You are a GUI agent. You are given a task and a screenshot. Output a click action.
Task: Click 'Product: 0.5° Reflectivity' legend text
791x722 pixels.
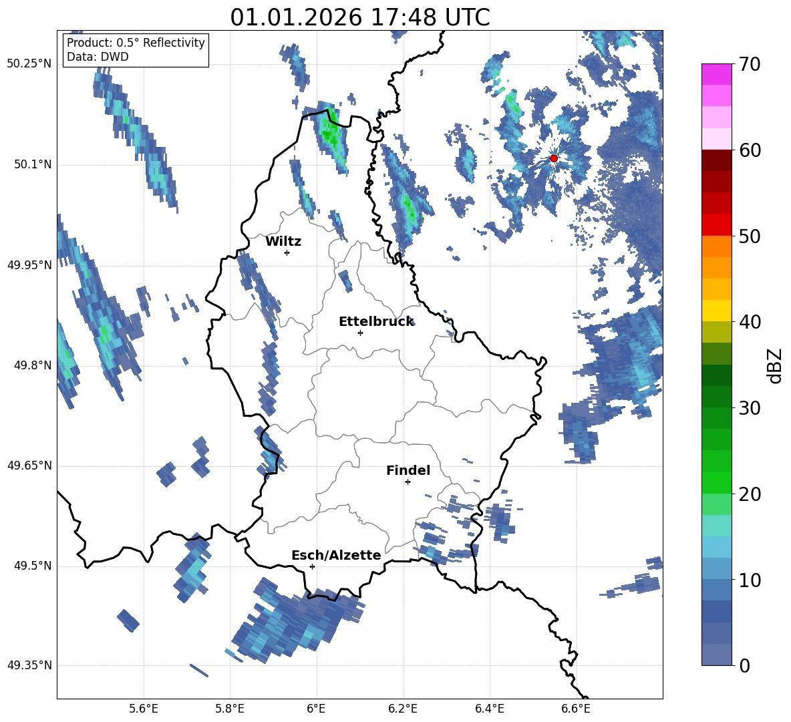[136, 42]
